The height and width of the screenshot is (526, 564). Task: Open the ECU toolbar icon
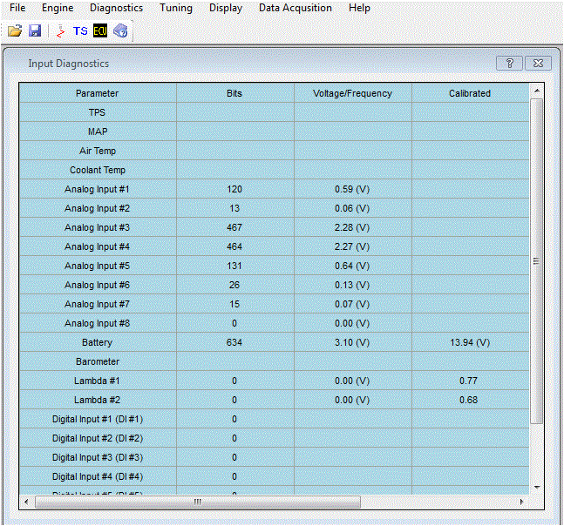[100, 30]
